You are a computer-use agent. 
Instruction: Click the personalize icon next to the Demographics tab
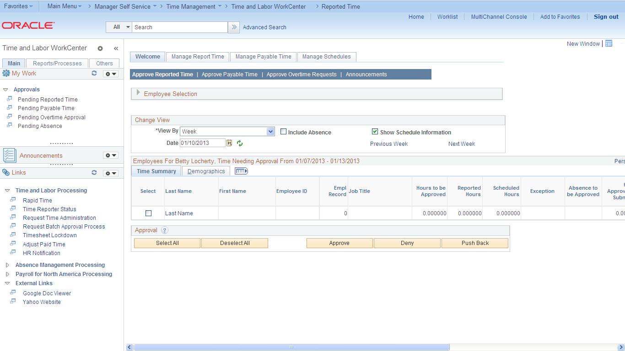pos(241,170)
